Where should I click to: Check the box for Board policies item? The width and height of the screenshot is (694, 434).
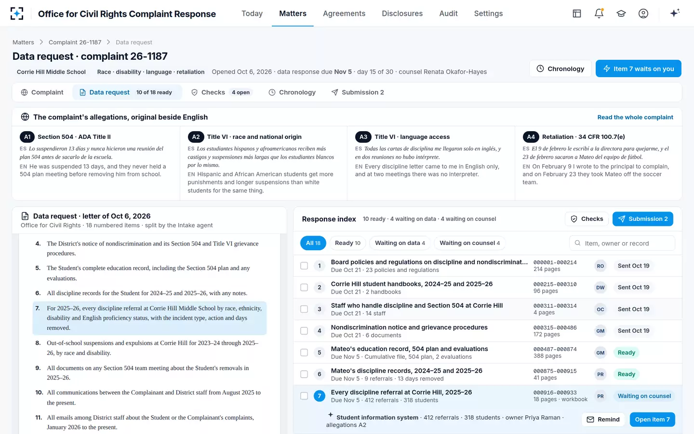[304, 266]
